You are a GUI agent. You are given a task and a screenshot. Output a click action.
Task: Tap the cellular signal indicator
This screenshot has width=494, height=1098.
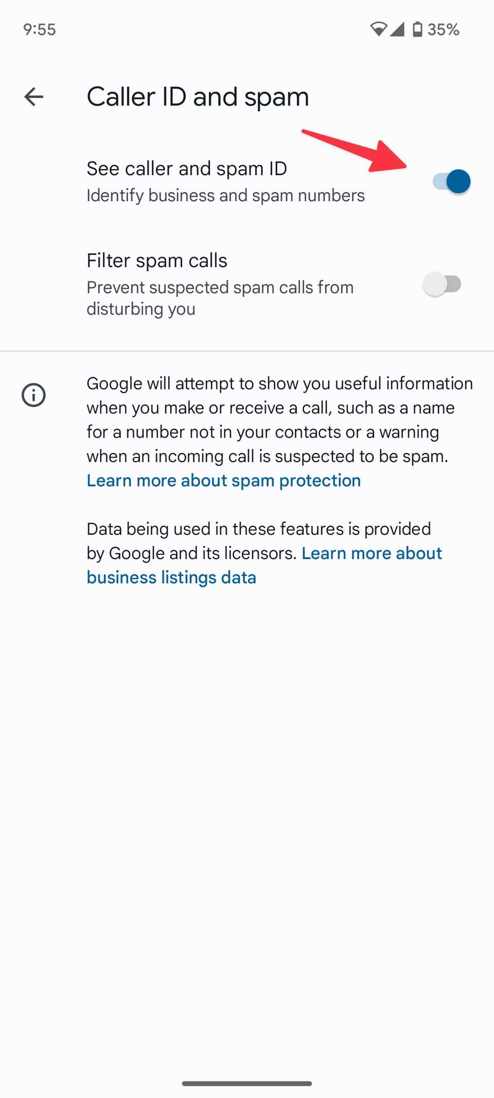pos(397,29)
